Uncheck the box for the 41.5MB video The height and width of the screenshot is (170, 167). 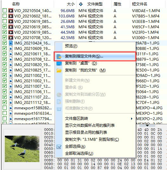click(x=5, y=27)
